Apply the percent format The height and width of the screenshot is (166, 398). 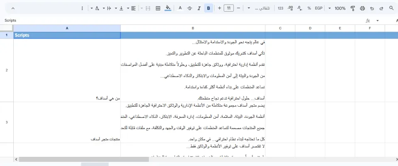309,8
